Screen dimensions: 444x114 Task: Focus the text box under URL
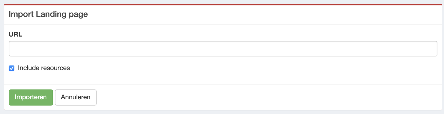[x=223, y=49]
